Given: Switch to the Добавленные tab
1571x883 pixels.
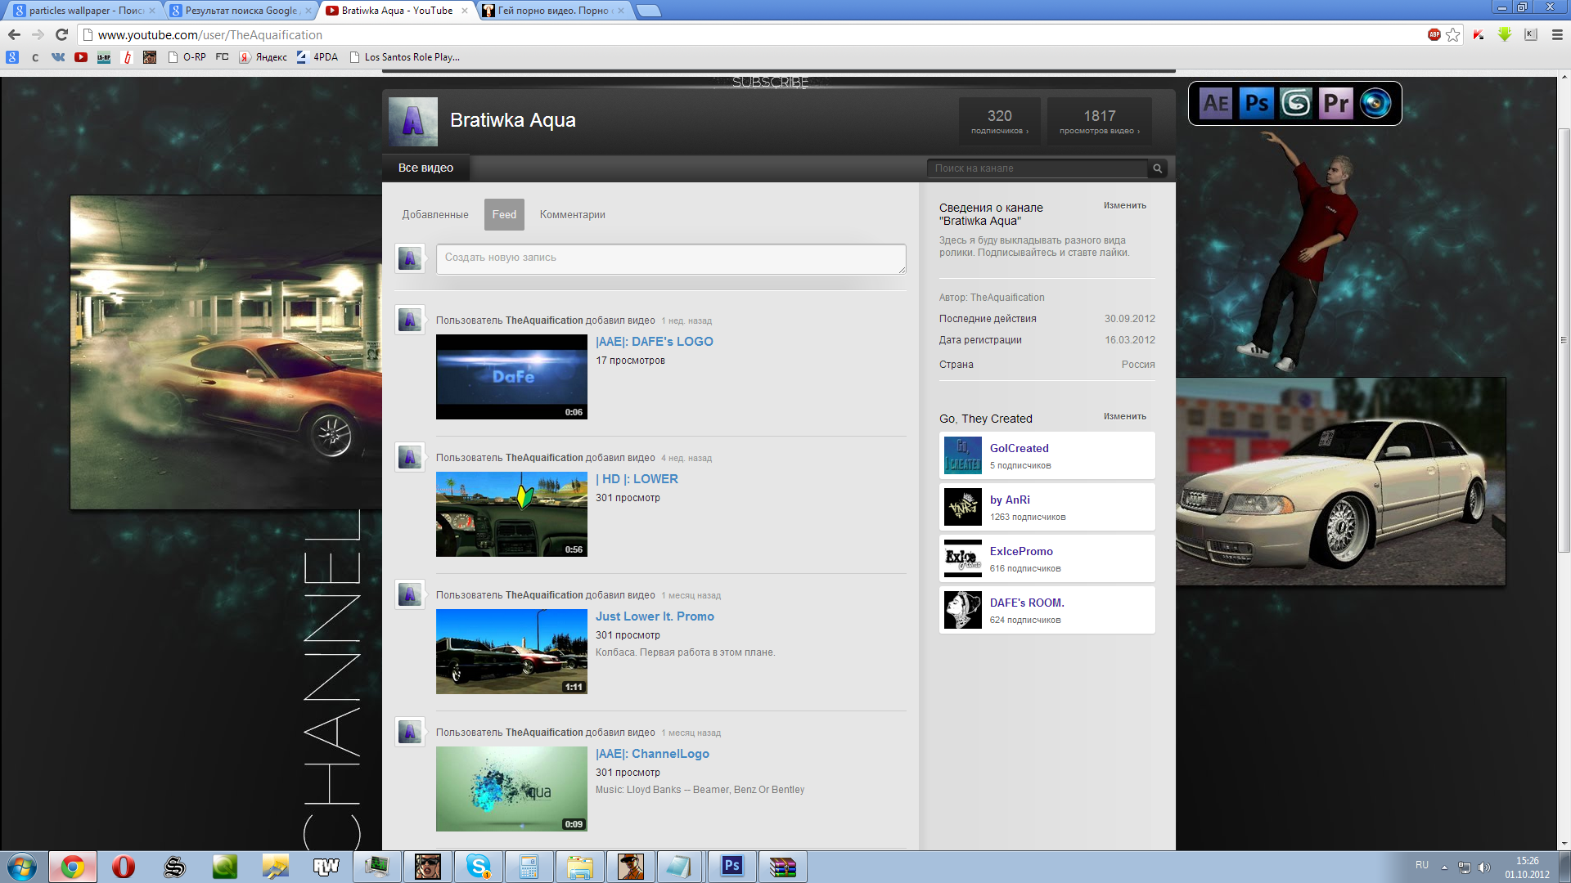Looking at the screenshot, I should (x=435, y=214).
